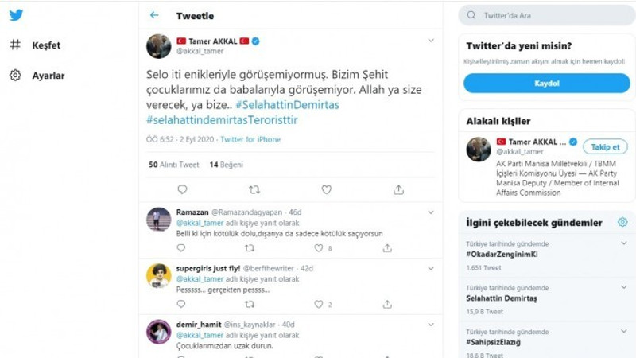Expand options on demir_hamit's reply
The width and height of the screenshot is (636, 358).
431,325
